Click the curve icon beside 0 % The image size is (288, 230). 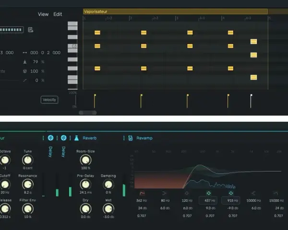point(25,80)
